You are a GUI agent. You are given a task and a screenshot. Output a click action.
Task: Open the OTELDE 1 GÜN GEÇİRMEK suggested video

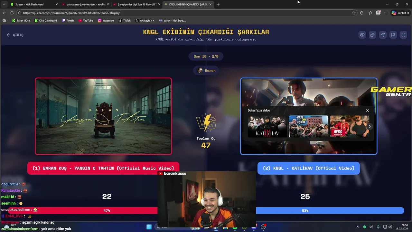308,127
